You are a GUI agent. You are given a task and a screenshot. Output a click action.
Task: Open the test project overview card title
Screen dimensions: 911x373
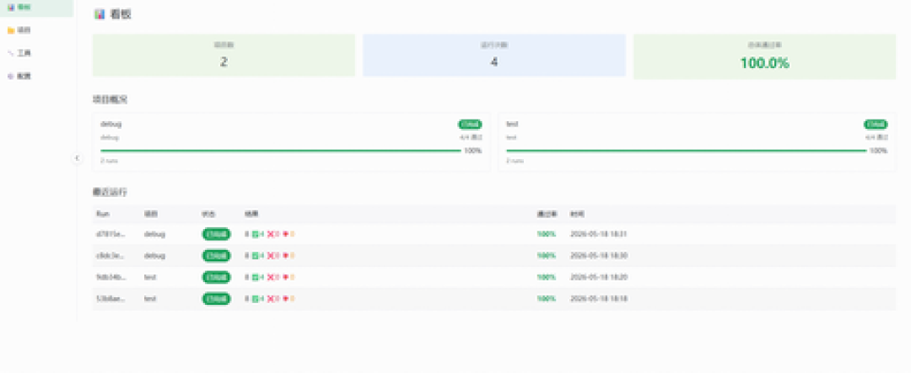513,124
